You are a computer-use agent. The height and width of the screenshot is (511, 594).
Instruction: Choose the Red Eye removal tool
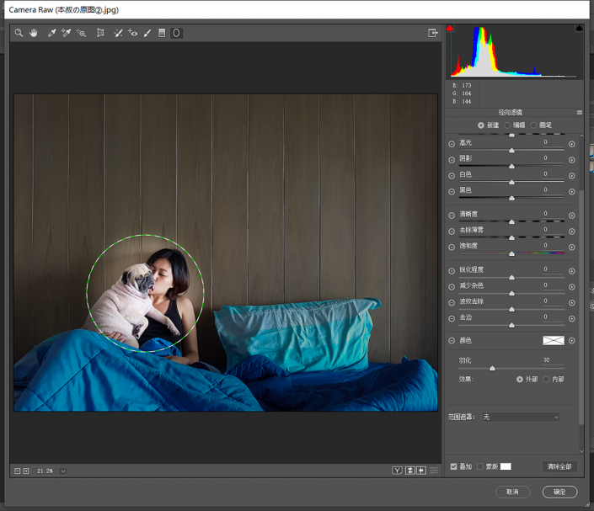[x=132, y=33]
